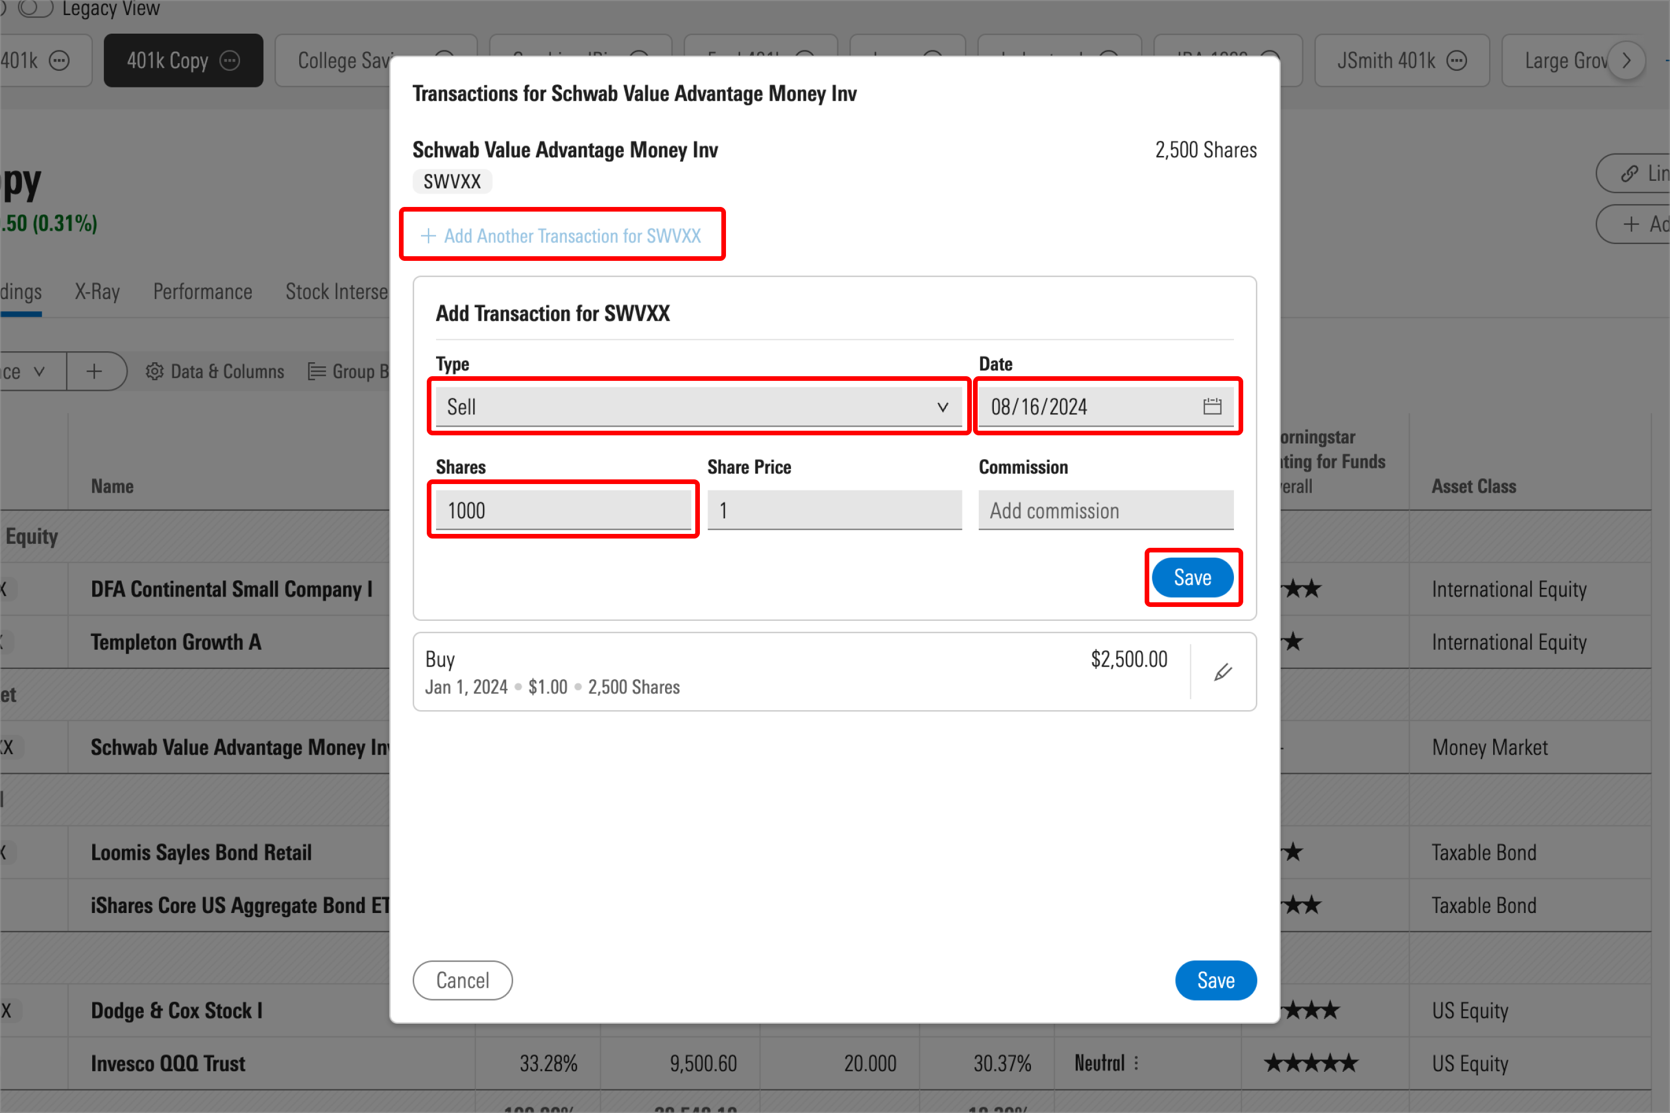This screenshot has height=1113, width=1670.
Task: Open the transaction Type dropdown
Action: coord(699,407)
